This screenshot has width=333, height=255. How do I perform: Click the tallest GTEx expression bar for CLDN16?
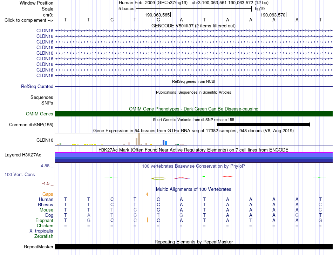click(139, 139)
